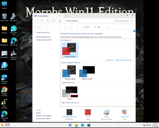Click the red Color swatch
Image resolution: width=159 pixels, height=128 pixels.
(x=88, y=112)
